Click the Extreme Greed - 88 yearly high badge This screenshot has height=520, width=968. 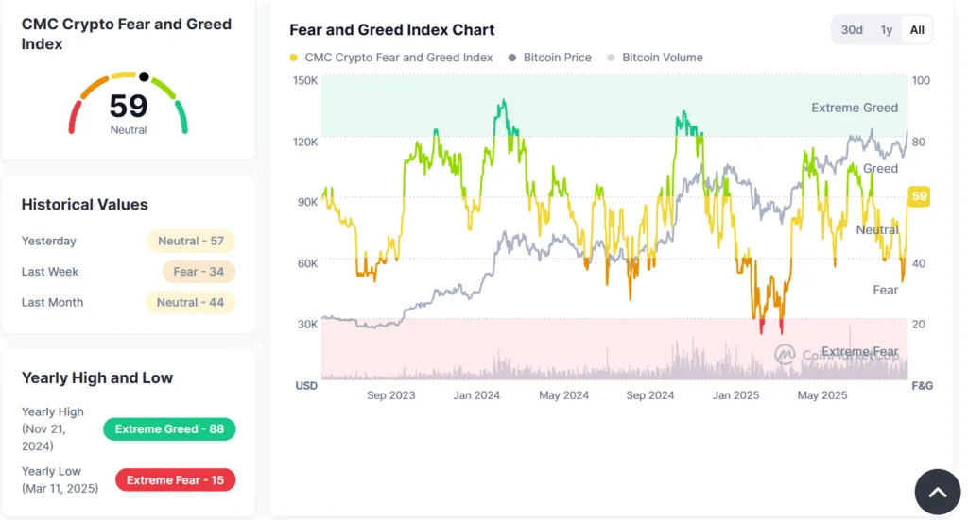pyautogui.click(x=169, y=429)
